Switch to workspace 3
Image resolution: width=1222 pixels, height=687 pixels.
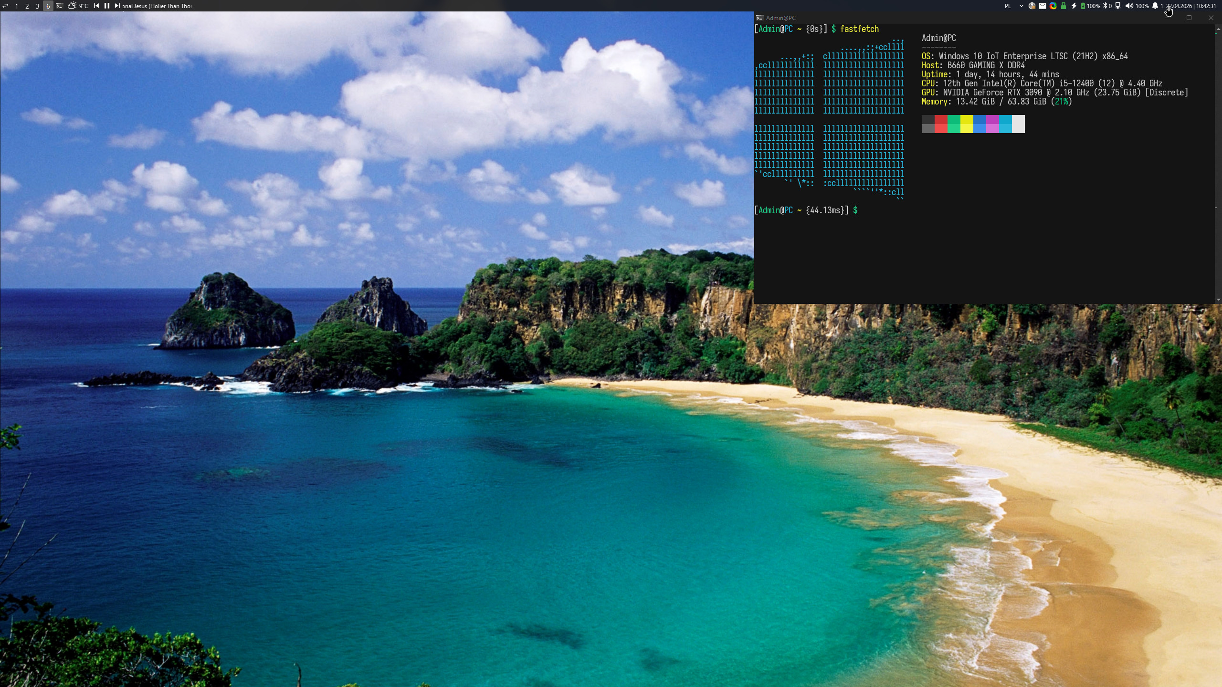38,6
